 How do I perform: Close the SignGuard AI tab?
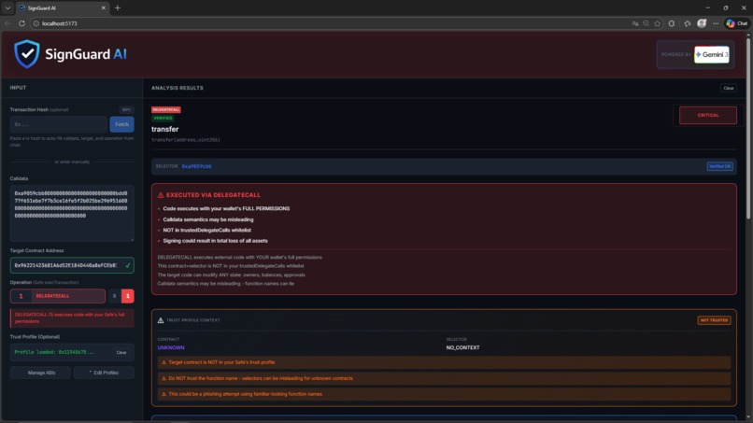pos(104,7)
